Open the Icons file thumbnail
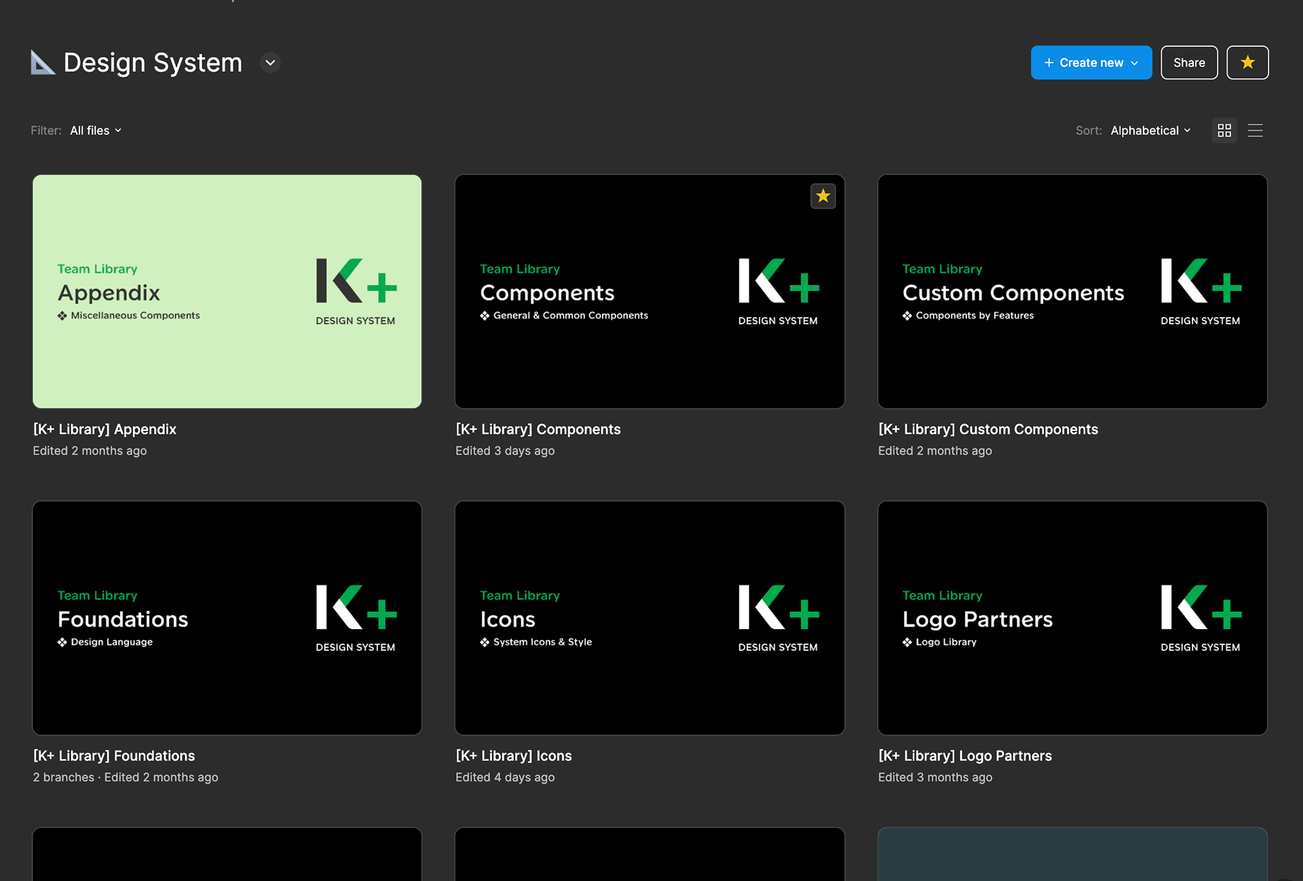Image resolution: width=1303 pixels, height=881 pixels. click(x=649, y=618)
